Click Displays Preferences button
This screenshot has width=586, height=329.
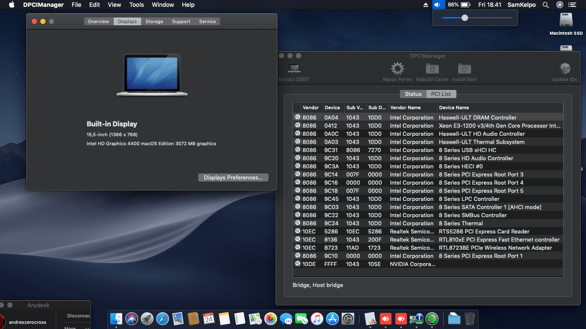pos(233,177)
